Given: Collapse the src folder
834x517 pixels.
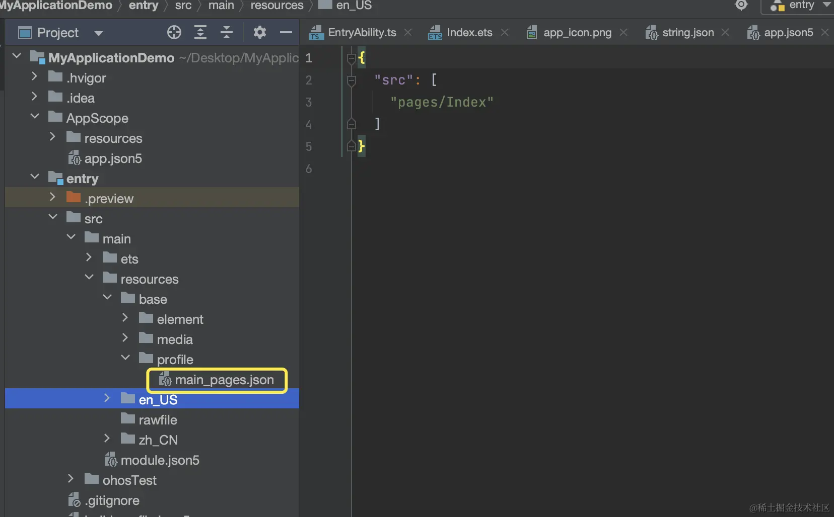Looking at the screenshot, I should click(53, 217).
